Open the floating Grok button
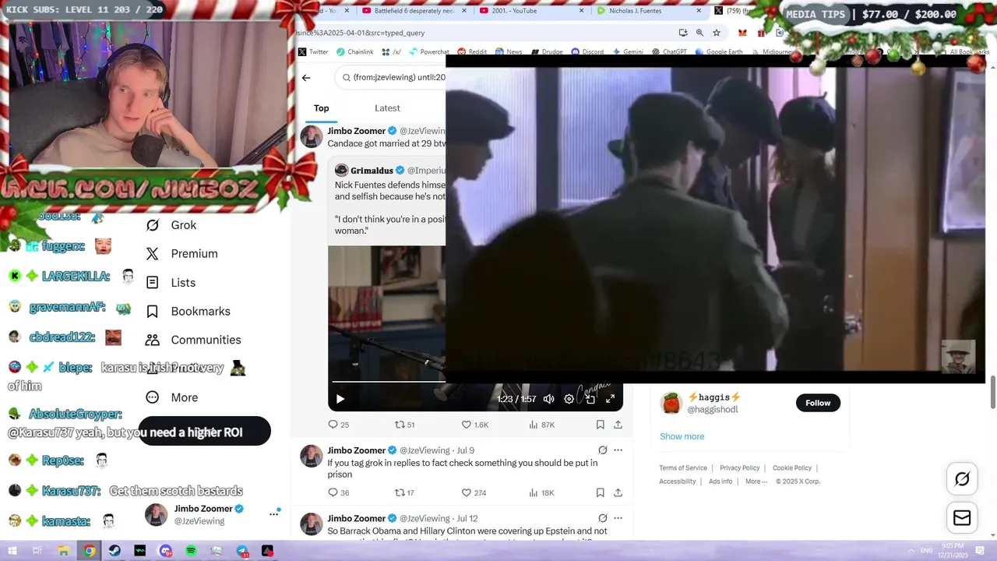This screenshot has width=997, height=561. 962,479
